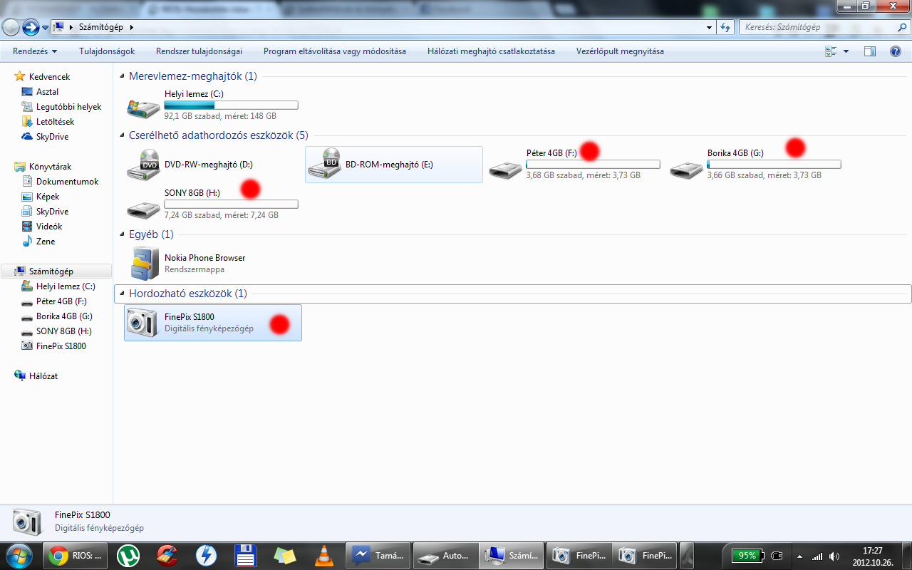912x570 pixels.
Task: Click Program eltávolítása vagy módosítása
Action: tap(335, 51)
